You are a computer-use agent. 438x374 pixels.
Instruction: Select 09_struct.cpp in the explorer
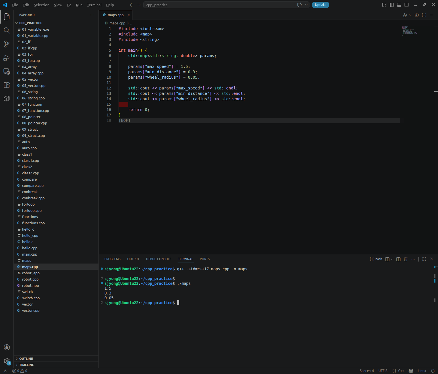coord(56,135)
